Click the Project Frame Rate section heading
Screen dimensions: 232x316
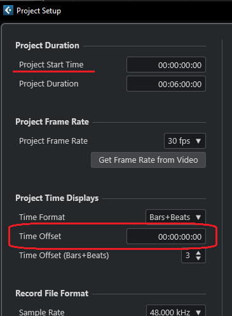click(52, 121)
